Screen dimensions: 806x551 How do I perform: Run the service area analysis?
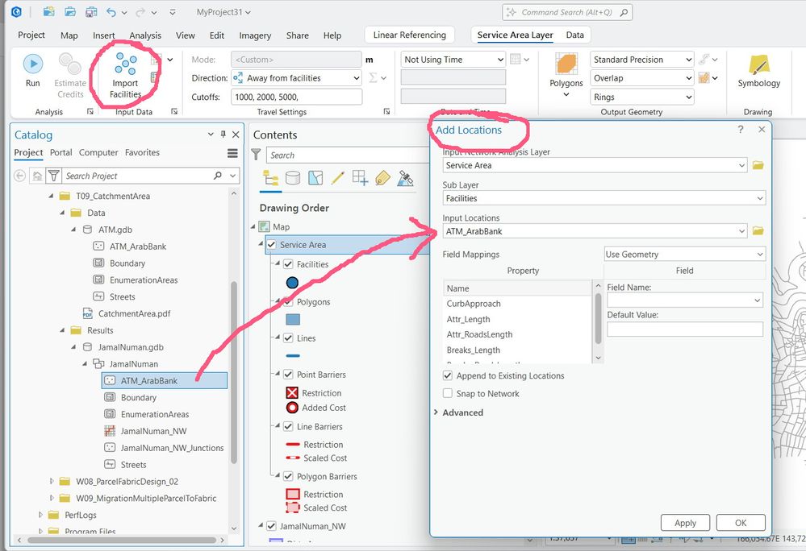point(32,70)
